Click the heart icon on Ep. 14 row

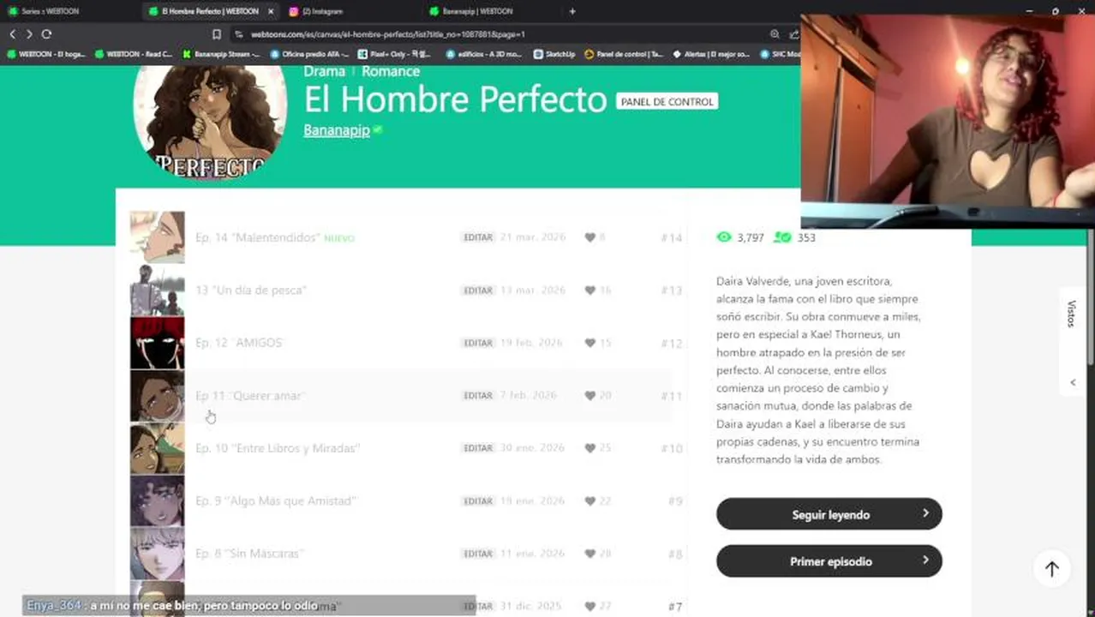pos(589,237)
